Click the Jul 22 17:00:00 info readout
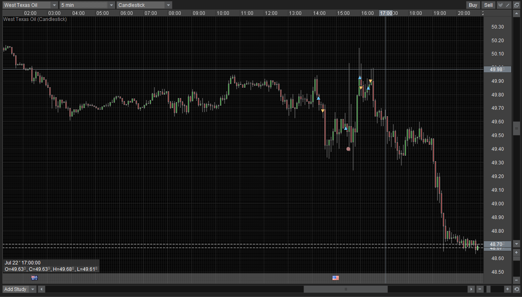This screenshot has width=522, height=297. tap(22, 263)
